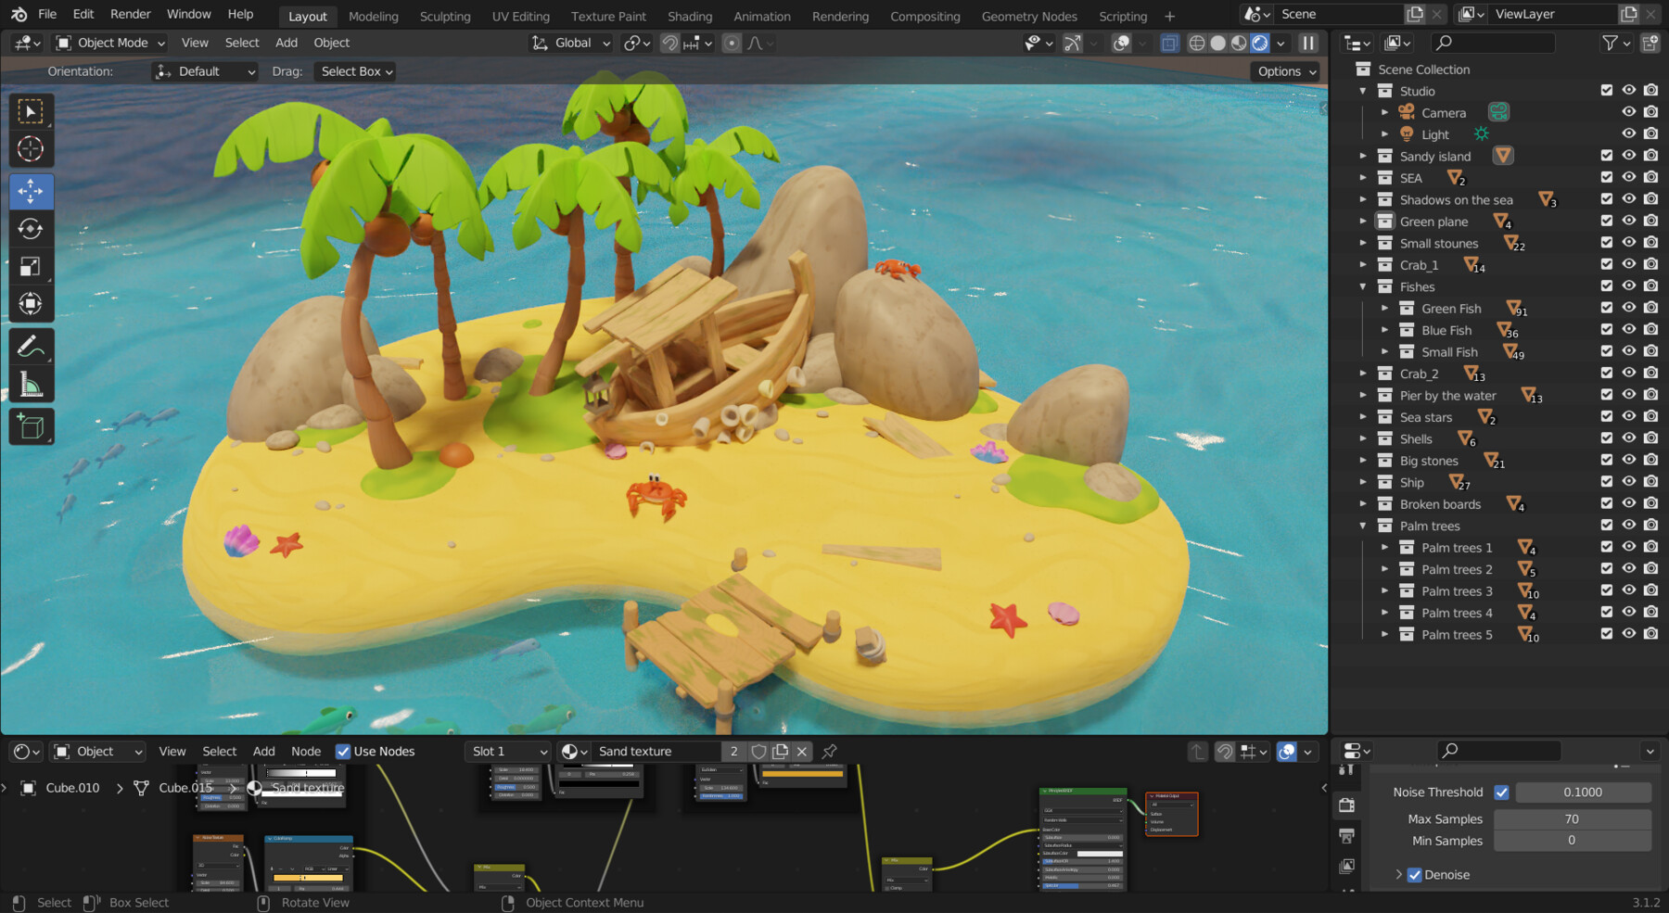Adjust the Noise Threshold value field
This screenshot has width=1669, height=913.
click(x=1583, y=792)
